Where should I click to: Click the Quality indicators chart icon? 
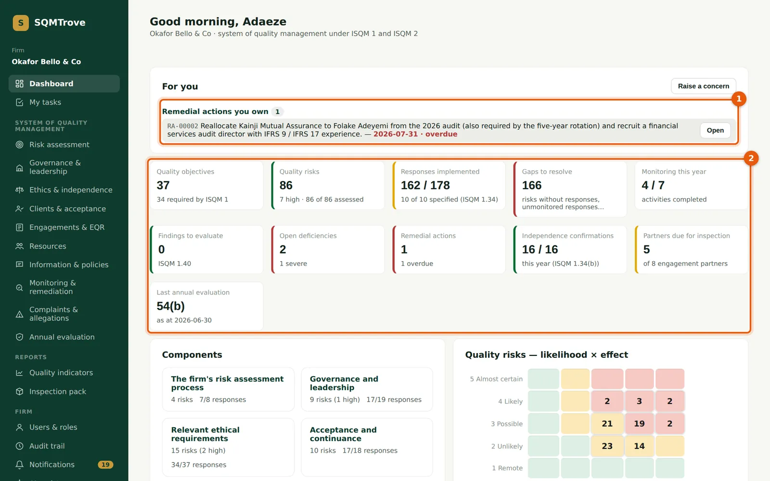coord(19,373)
